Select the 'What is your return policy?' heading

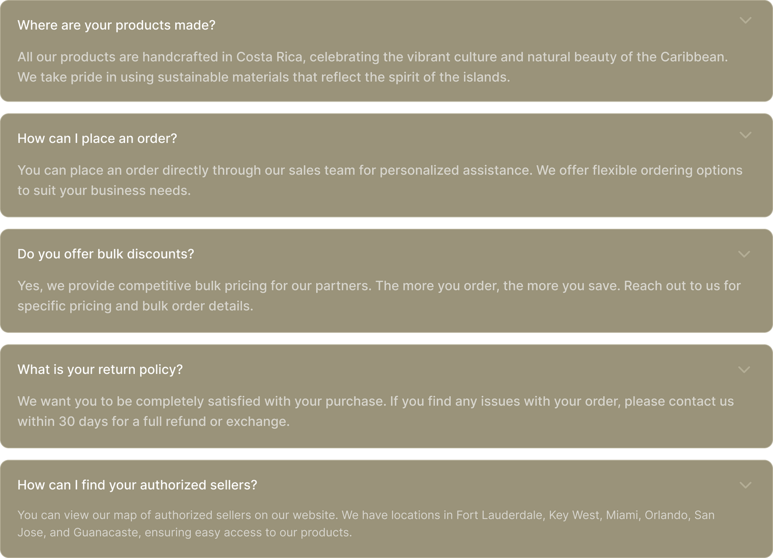pos(100,369)
